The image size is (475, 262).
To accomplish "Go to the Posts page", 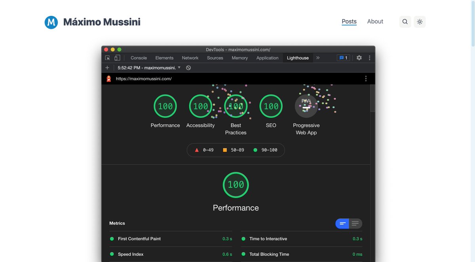I will click(x=349, y=22).
